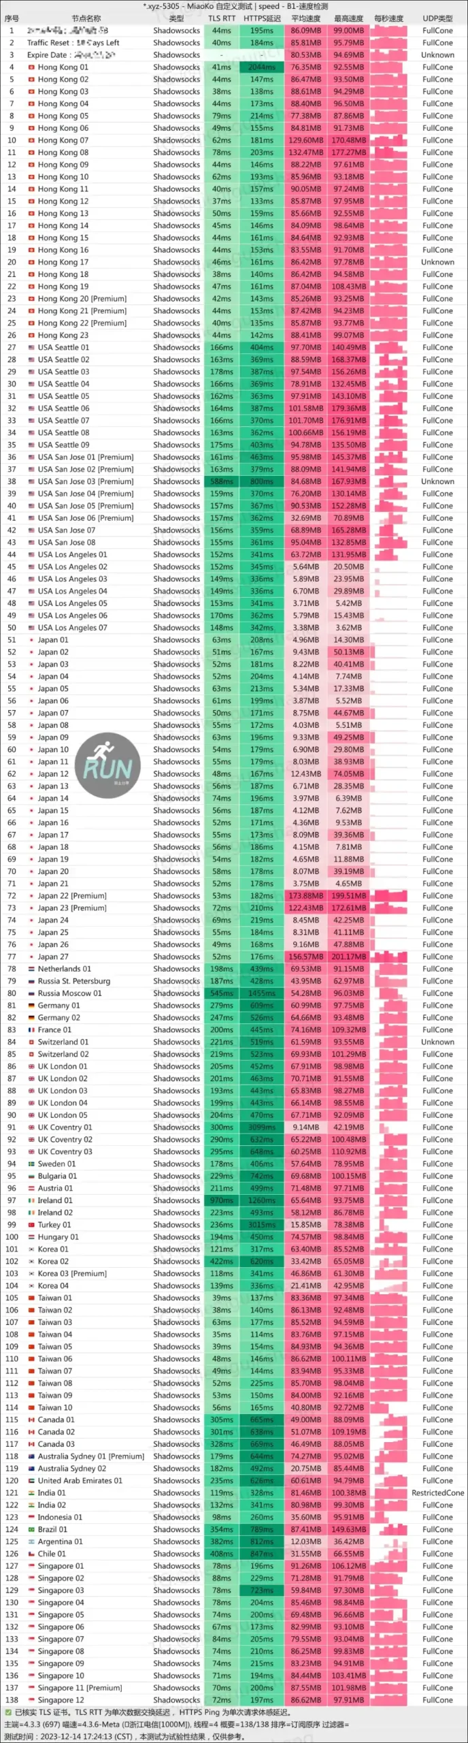
Task: Click the 2044ms HTTPS delay cell
Action: pos(262,67)
